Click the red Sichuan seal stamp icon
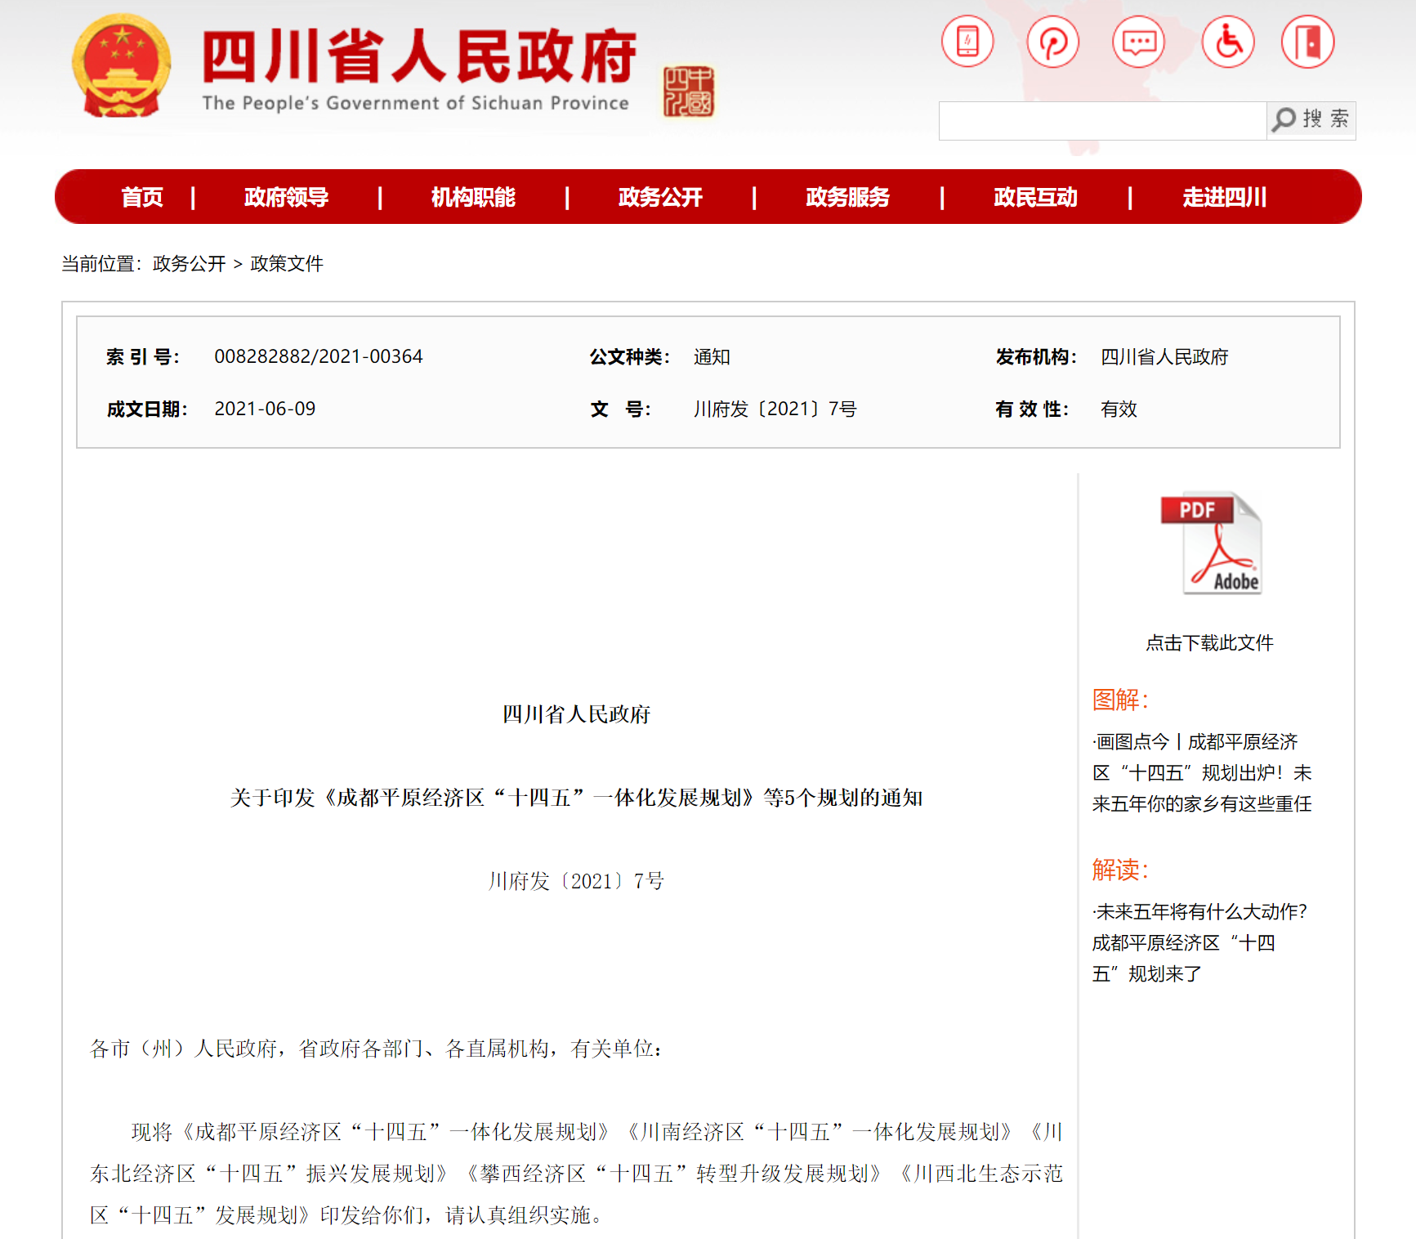1416x1239 pixels. 688,92
